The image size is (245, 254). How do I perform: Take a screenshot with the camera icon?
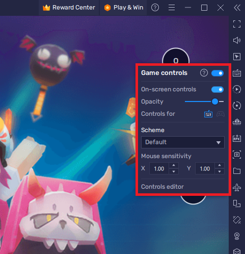click(237, 155)
